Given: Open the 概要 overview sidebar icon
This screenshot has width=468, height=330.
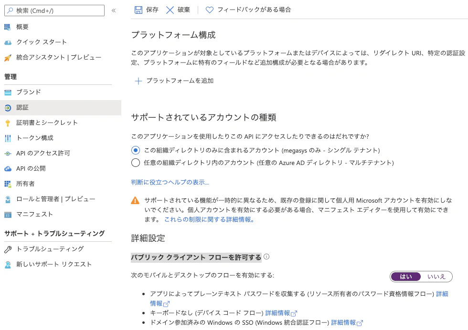Looking at the screenshot, I should pos(8,27).
